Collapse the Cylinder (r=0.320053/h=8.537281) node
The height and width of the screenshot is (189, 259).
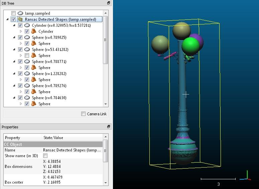[14, 25]
